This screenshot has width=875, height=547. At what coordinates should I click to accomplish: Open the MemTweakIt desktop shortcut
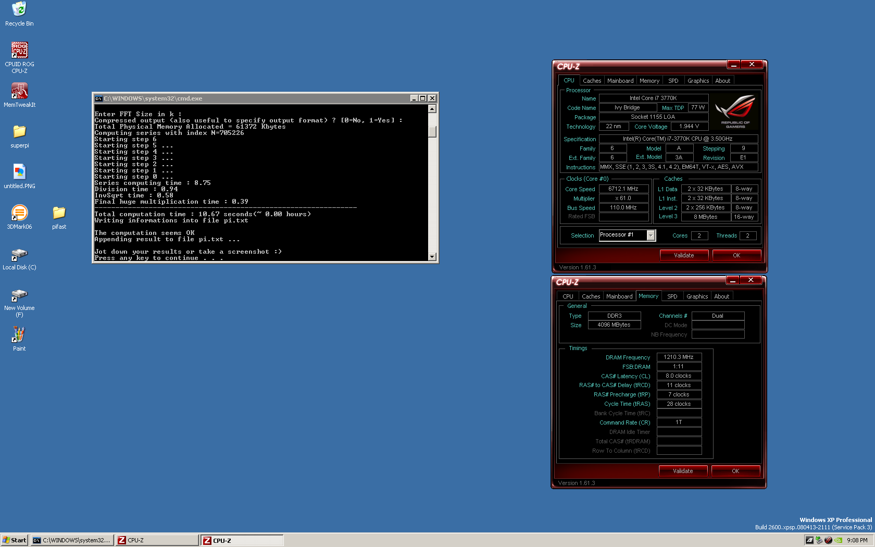[x=19, y=95]
